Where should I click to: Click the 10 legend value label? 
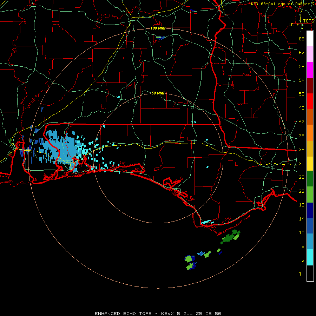pos(302,232)
